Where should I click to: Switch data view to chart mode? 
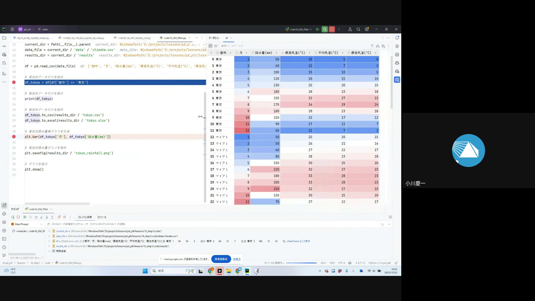pos(216,46)
